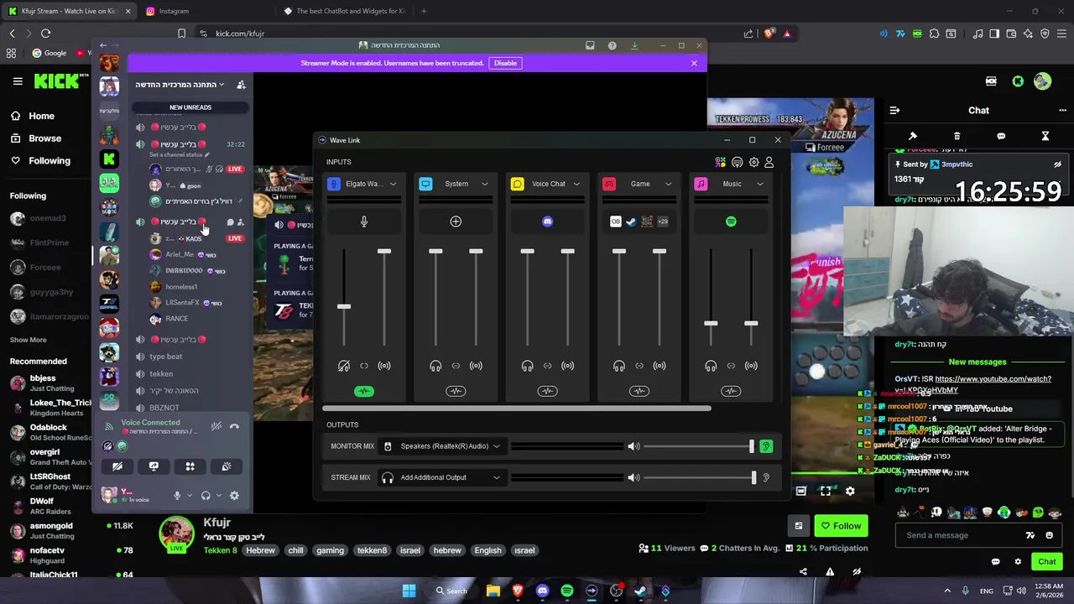Mute System channel stream broadcast output

point(476,366)
